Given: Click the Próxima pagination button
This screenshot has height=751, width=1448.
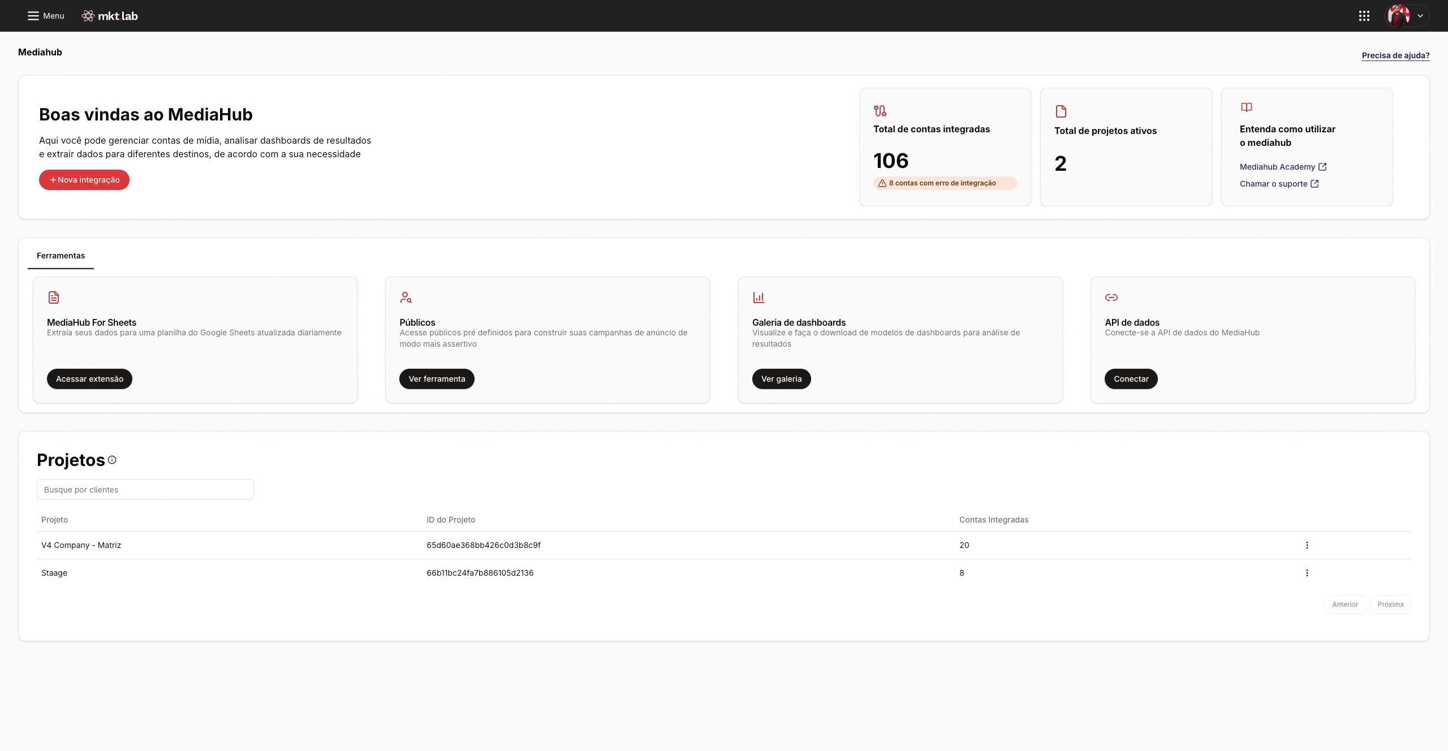Looking at the screenshot, I should point(1390,605).
